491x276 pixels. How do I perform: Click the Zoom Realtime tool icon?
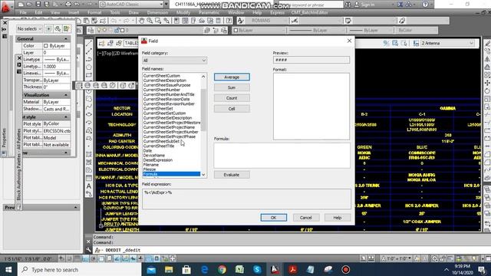[x=150, y=21]
